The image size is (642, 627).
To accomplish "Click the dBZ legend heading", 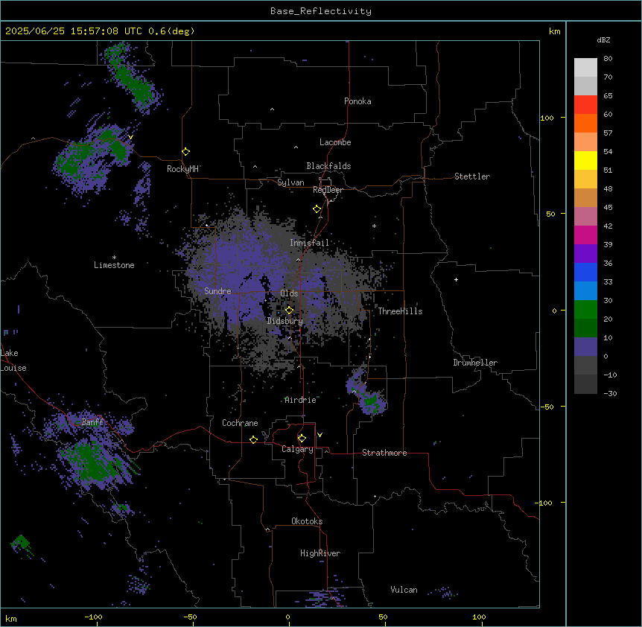I will click(x=603, y=39).
